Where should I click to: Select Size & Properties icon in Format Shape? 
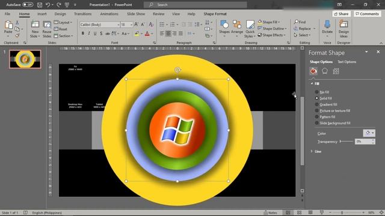336,71
